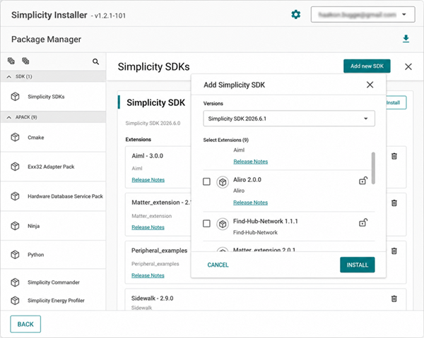Open Release Notes for Aliro in dialog
This screenshot has width=424, height=338.
tap(250, 203)
